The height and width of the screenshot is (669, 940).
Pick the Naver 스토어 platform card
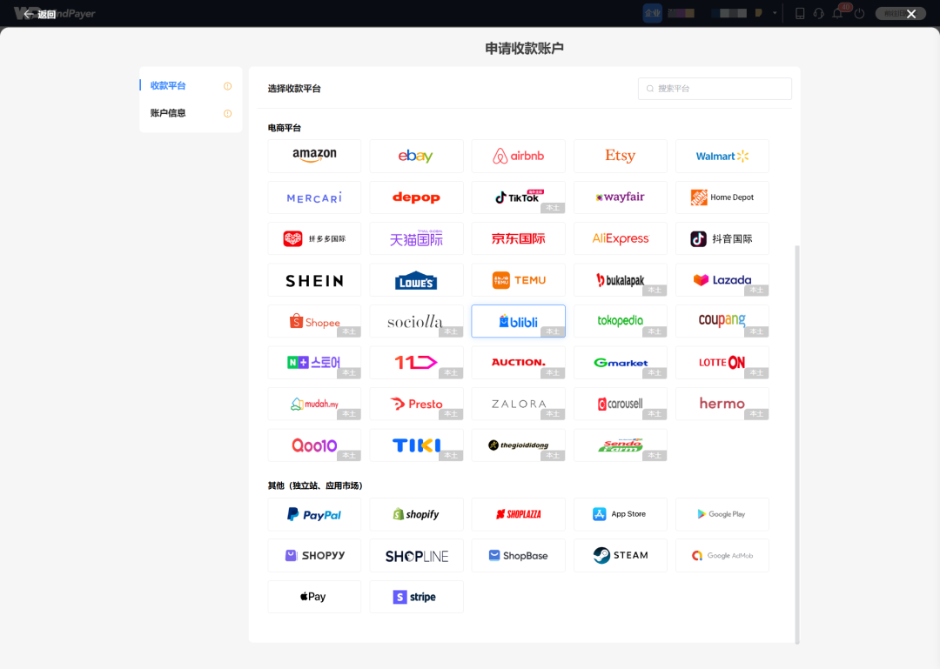point(314,363)
